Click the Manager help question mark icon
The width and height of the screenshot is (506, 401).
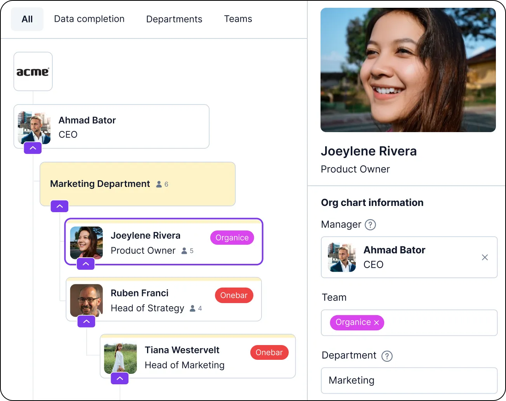(x=371, y=225)
